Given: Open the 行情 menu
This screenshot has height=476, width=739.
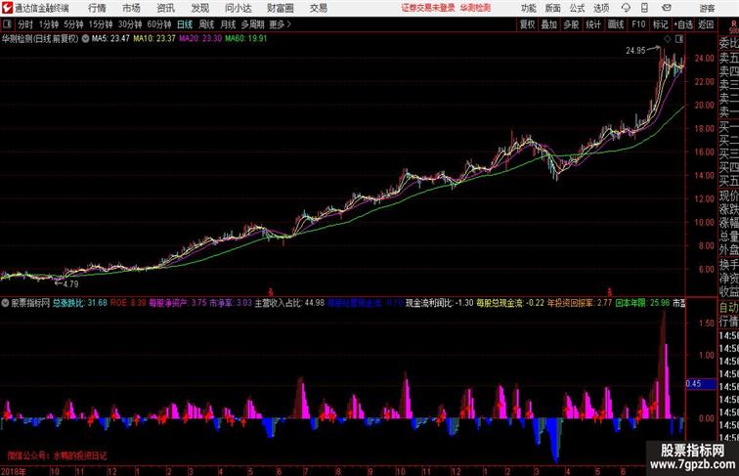Looking at the screenshot, I should [x=98, y=8].
